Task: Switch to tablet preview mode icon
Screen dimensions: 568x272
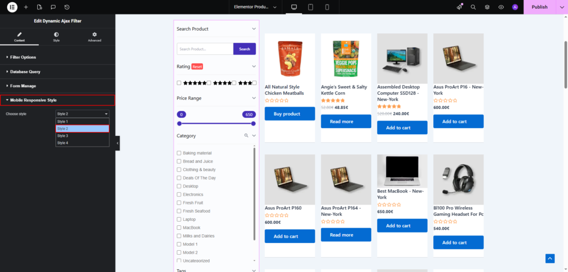Action: [x=310, y=7]
